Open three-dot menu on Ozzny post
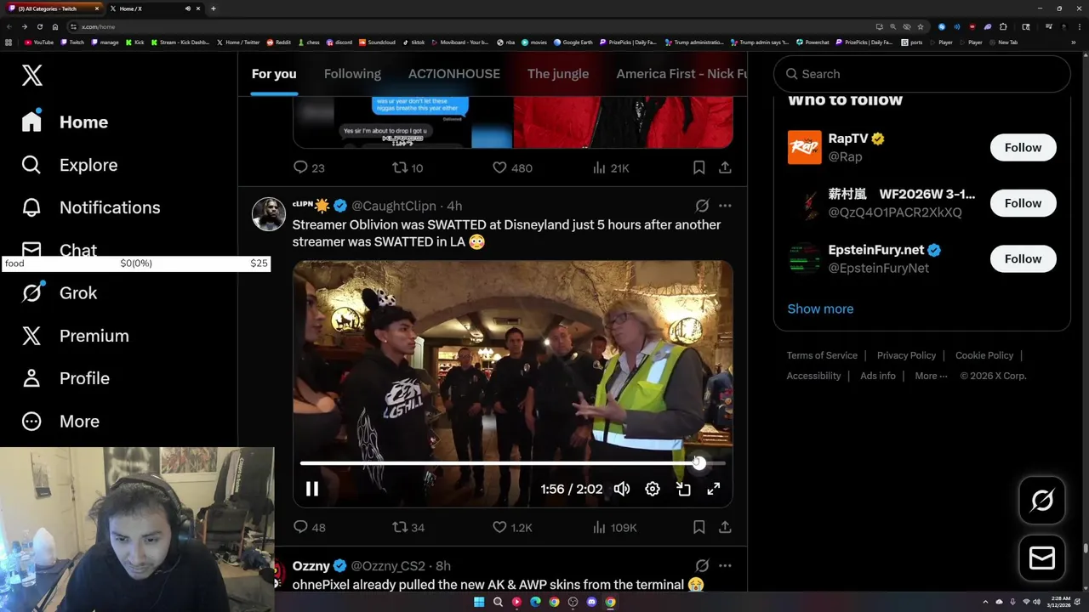 coord(725,565)
